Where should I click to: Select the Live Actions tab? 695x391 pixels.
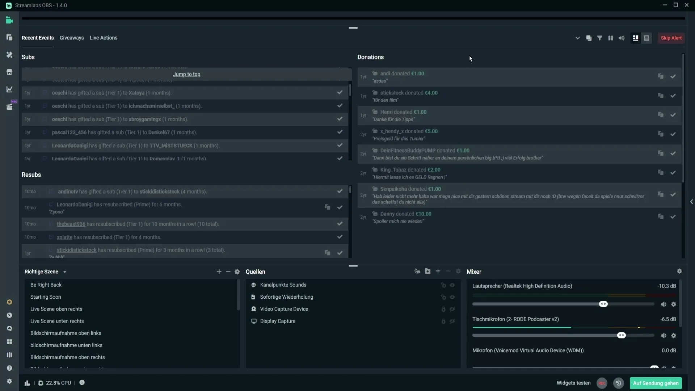[103, 37]
